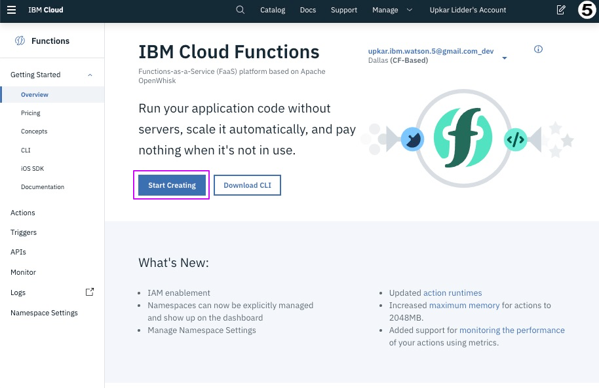Image resolution: width=599 pixels, height=388 pixels.
Task: Open the hamburger navigation menu
Action: point(11,10)
